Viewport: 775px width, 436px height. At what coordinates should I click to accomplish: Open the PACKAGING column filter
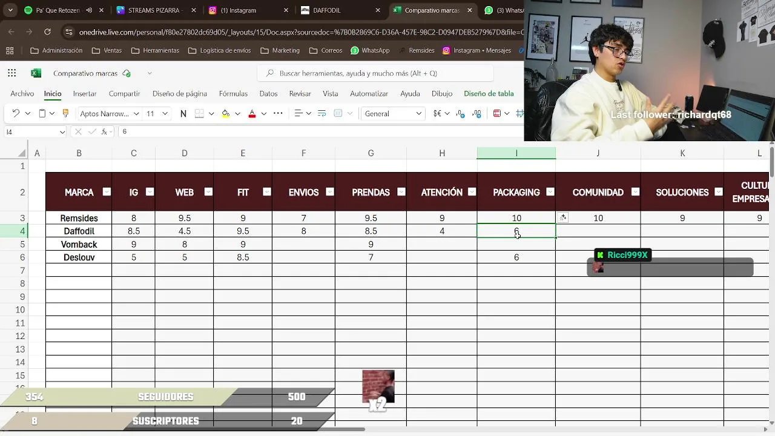pyautogui.click(x=550, y=192)
